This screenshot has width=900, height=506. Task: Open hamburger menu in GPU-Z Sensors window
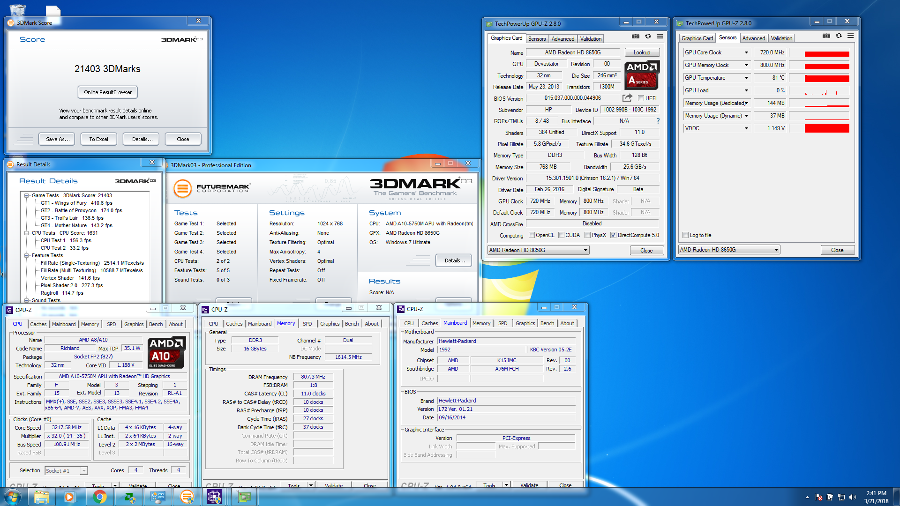pos(850,36)
